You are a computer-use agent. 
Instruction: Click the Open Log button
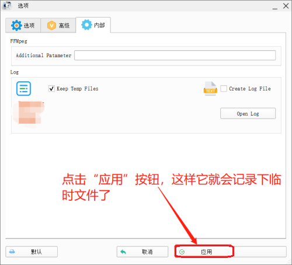248,113
